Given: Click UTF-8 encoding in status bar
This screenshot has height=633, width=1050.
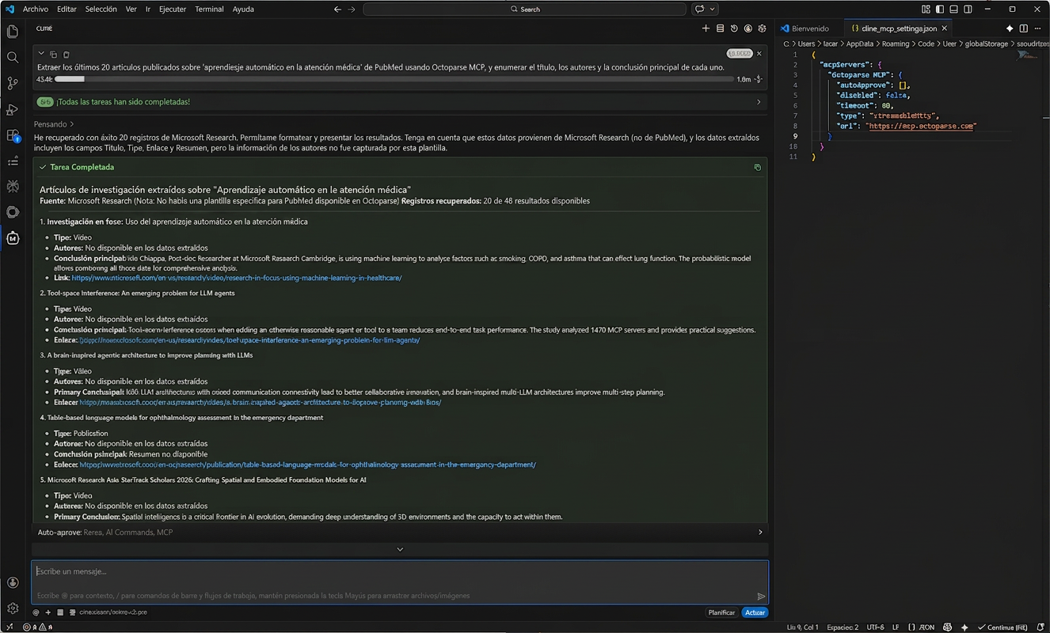Looking at the screenshot, I should coord(877,627).
